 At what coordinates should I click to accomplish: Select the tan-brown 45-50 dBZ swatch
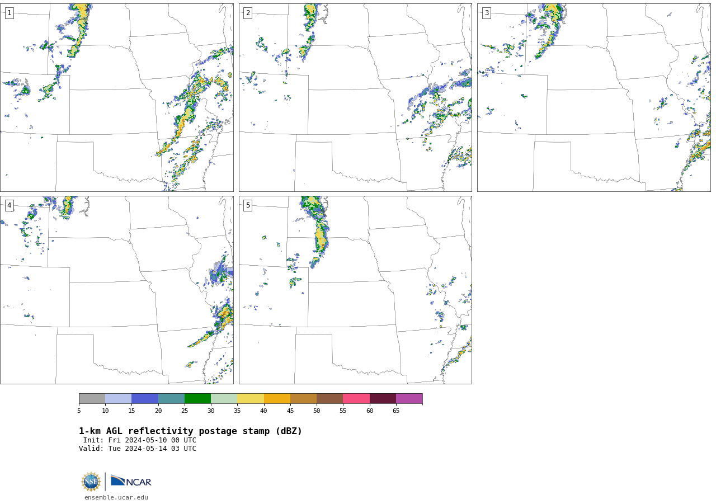click(x=303, y=398)
